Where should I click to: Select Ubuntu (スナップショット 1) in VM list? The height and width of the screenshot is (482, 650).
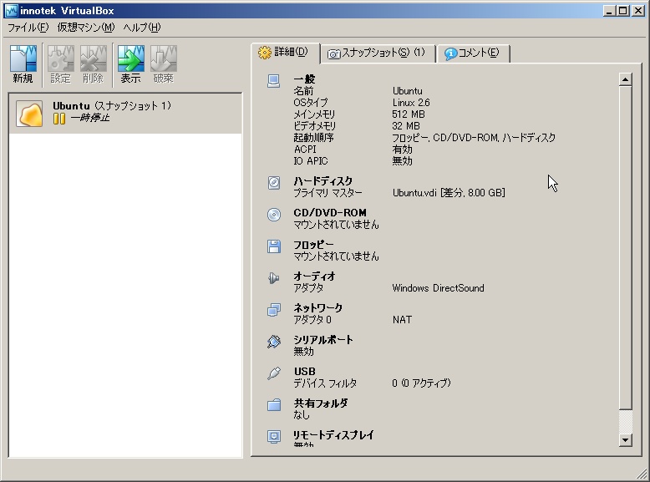click(x=125, y=113)
